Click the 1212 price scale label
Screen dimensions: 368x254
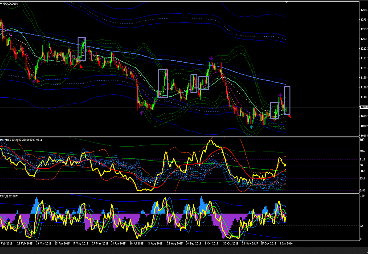364,48
